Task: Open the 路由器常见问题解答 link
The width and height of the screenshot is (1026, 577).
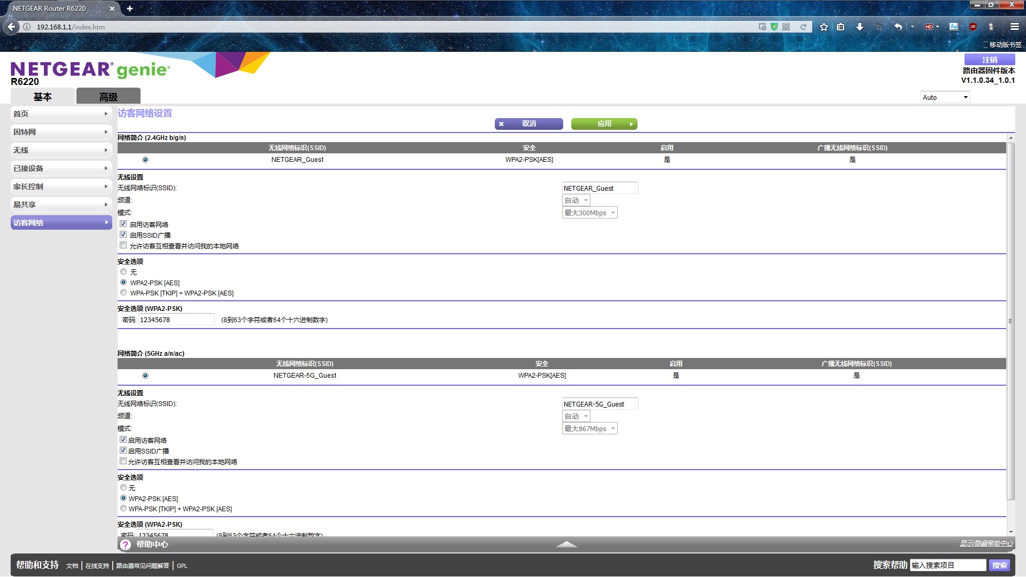Action: pyautogui.click(x=143, y=566)
